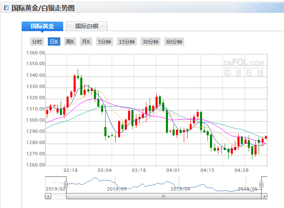Click the 04/15 date label on the axis

(207, 170)
